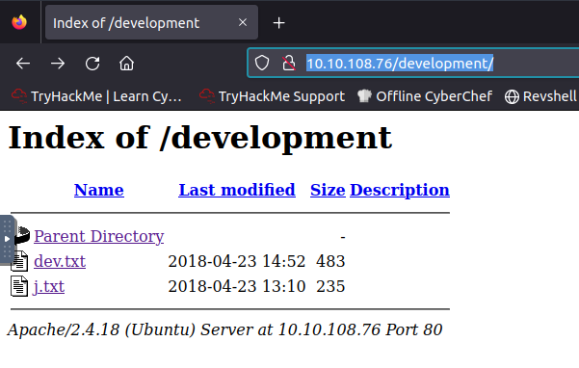Click the insecure connection padlock icon

(x=289, y=64)
